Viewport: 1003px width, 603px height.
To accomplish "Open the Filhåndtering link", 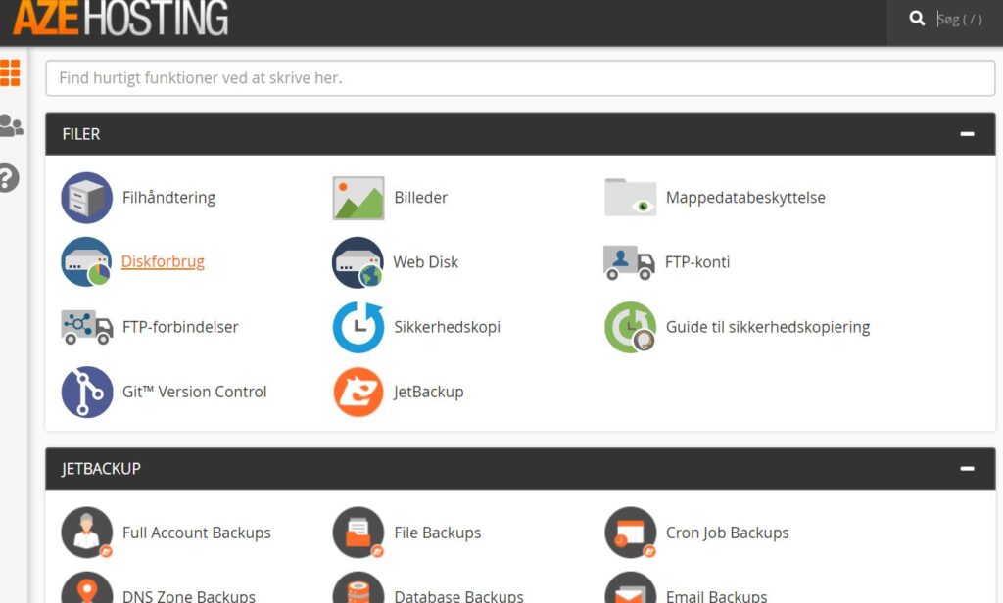I will tap(168, 198).
